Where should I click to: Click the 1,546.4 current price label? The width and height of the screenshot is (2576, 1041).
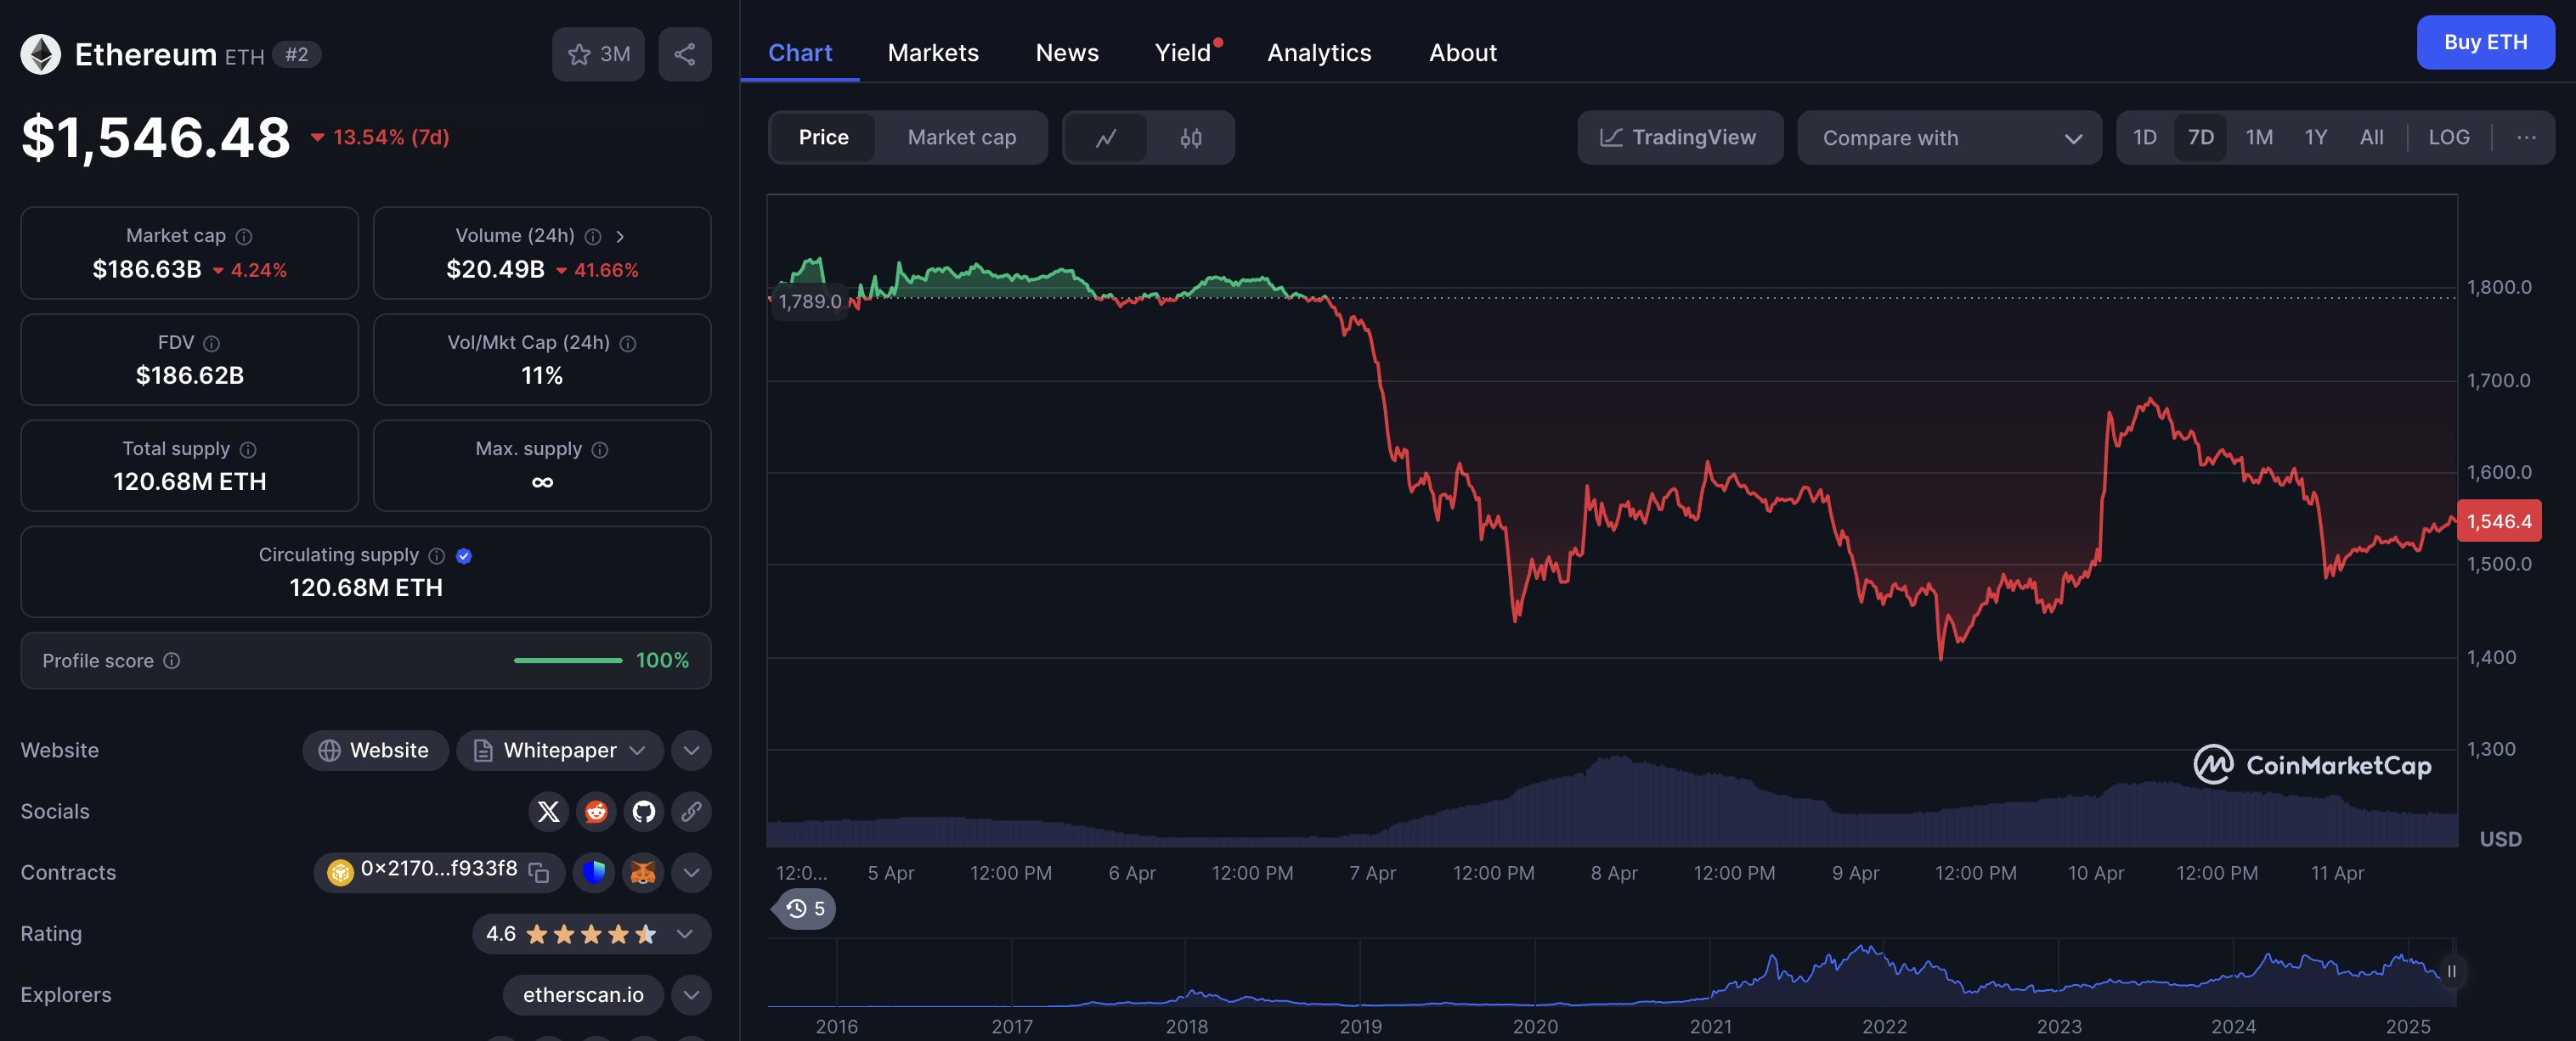[x=2499, y=521]
